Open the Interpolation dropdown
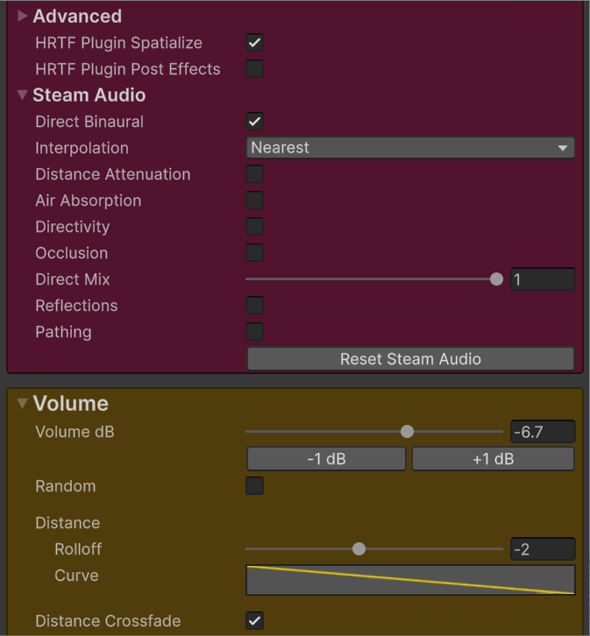This screenshot has height=636, width=590. (x=410, y=148)
